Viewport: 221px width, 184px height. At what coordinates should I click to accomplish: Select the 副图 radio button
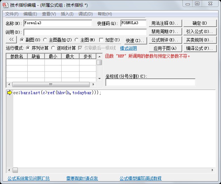(22, 40)
